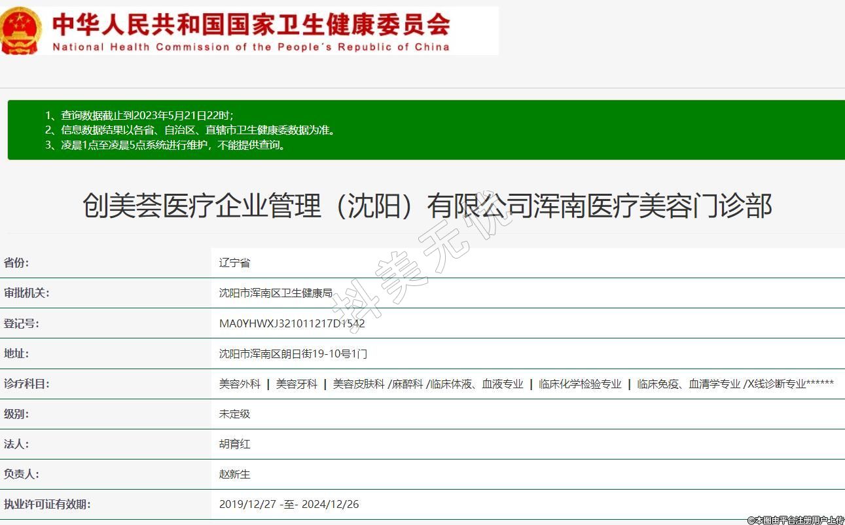The image size is (845, 525).
Task: Click the address value 沈阳市浑南区朝日街19-10号1门
Action: 293,354
